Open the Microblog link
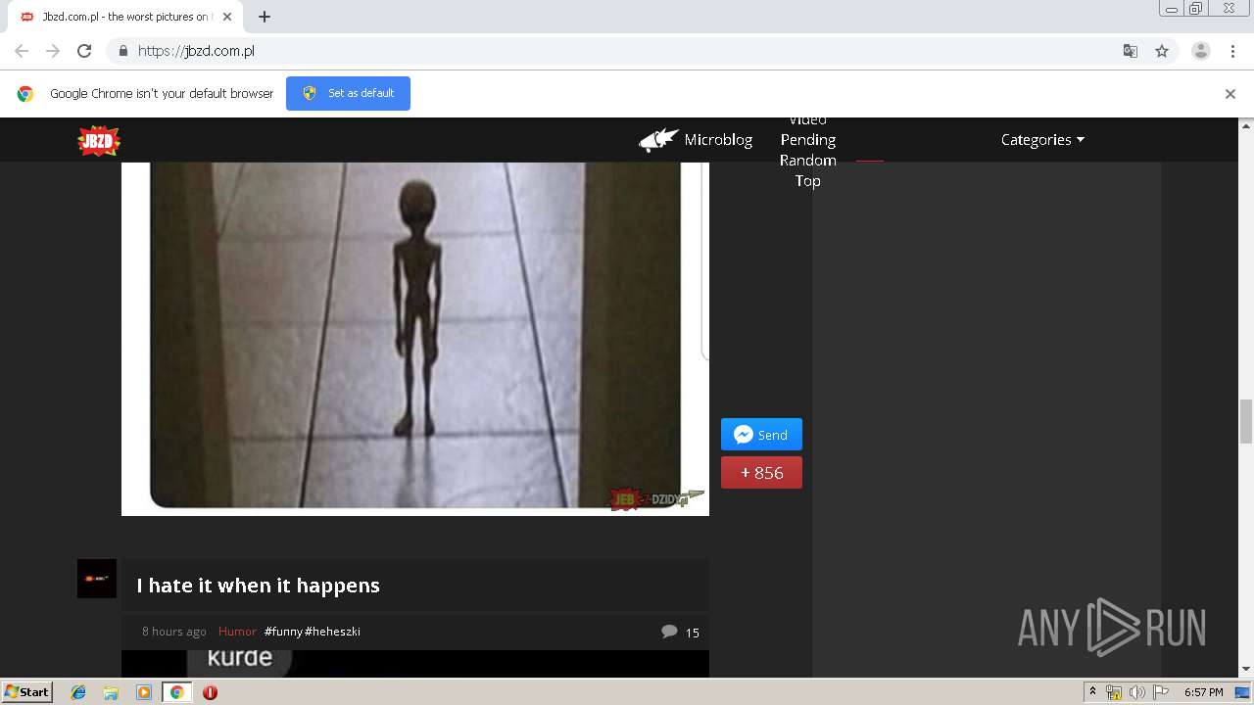Image resolution: width=1254 pixels, height=705 pixels. point(718,140)
